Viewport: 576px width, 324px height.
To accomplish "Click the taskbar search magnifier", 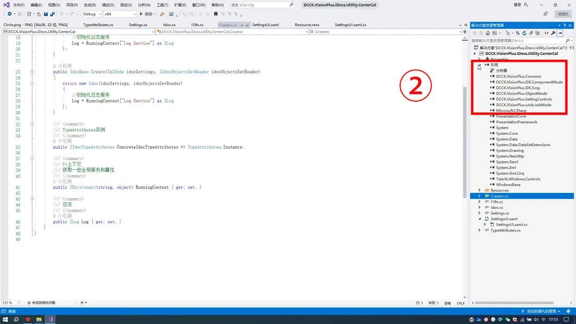I will pos(16,319).
